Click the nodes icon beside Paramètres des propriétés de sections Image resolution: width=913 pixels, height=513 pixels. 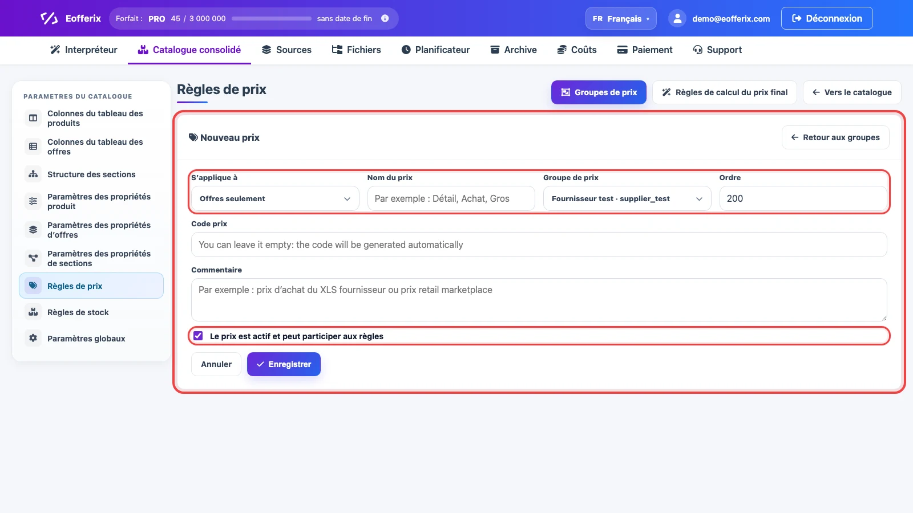click(x=33, y=258)
